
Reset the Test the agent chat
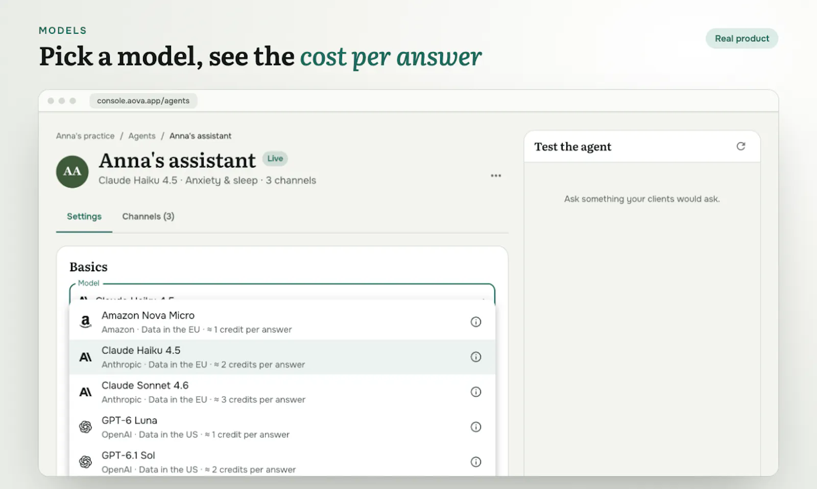tap(741, 147)
